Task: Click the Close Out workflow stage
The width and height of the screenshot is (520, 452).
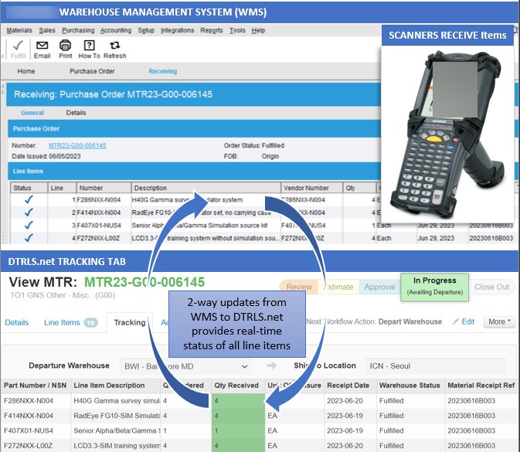Action: (x=492, y=287)
